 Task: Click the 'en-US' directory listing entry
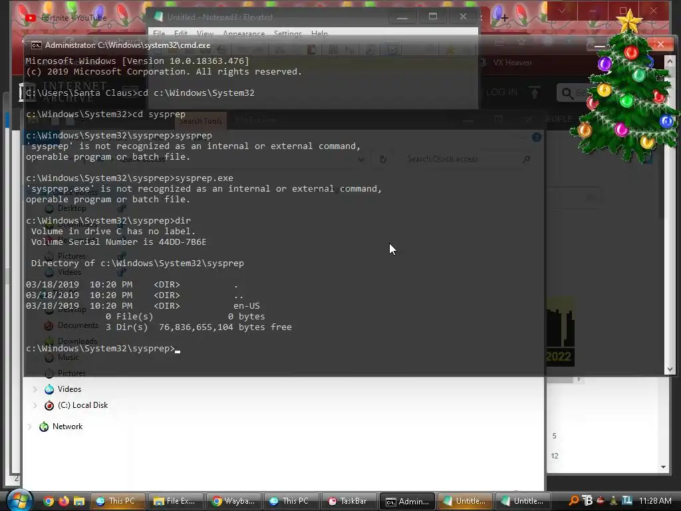247,306
